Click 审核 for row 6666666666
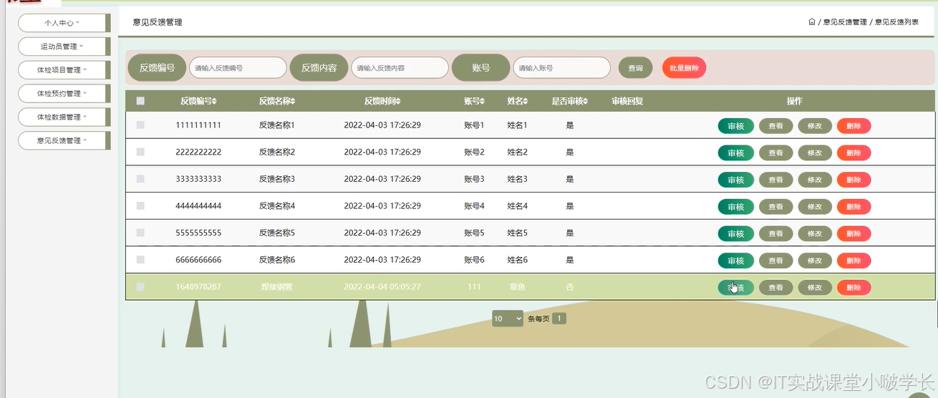 pos(735,261)
